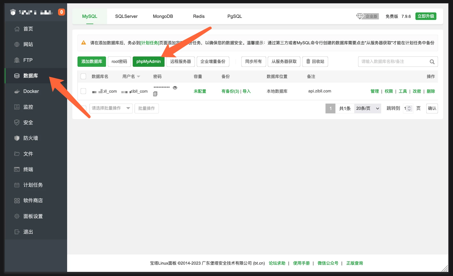Check the database row checkbox
This screenshot has height=276, width=453.
pyautogui.click(x=83, y=91)
